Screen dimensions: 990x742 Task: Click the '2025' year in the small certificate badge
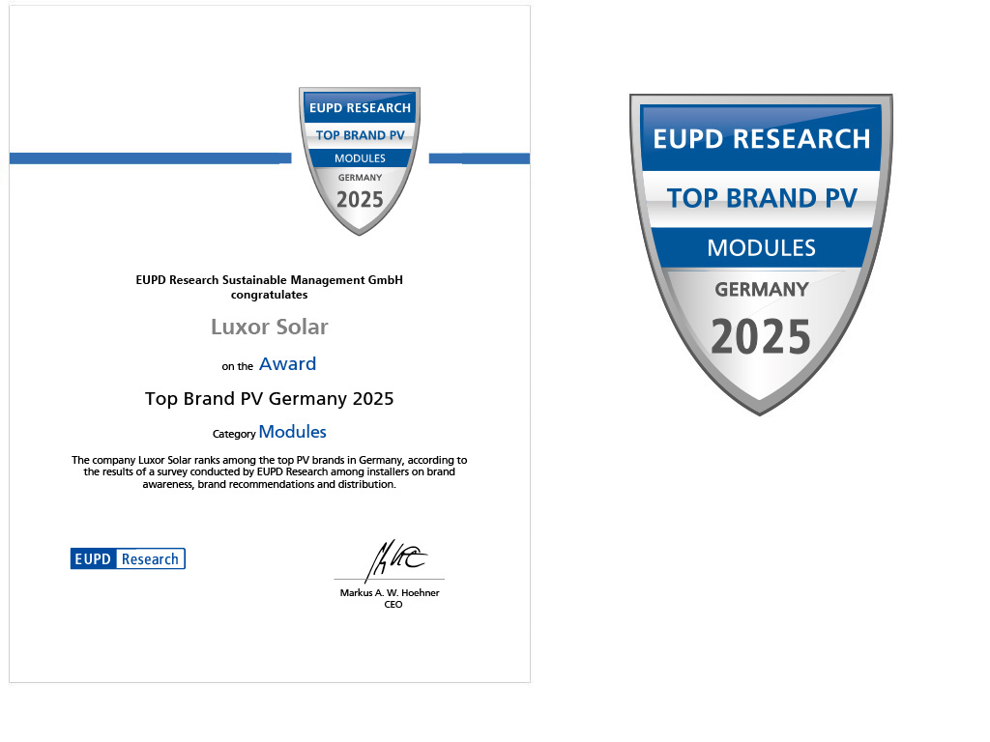point(360,200)
